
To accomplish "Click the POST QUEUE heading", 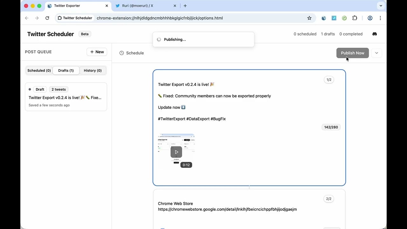I will coord(38,52).
